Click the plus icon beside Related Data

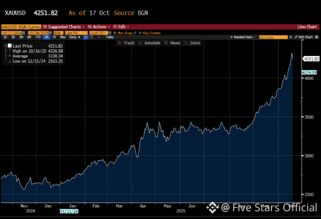point(232,37)
